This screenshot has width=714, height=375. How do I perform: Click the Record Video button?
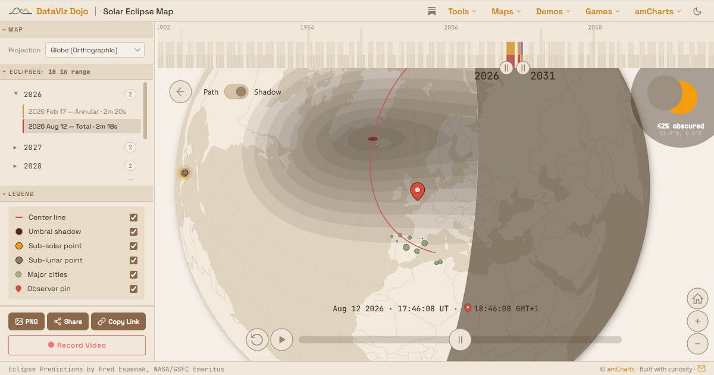tap(77, 345)
